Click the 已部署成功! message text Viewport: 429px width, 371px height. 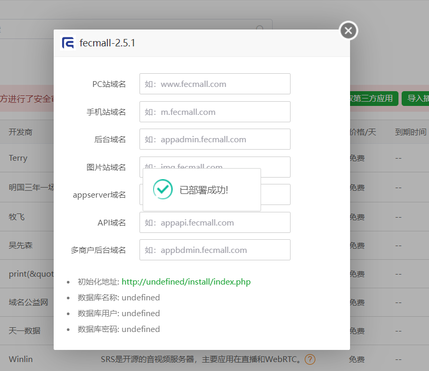click(x=204, y=190)
